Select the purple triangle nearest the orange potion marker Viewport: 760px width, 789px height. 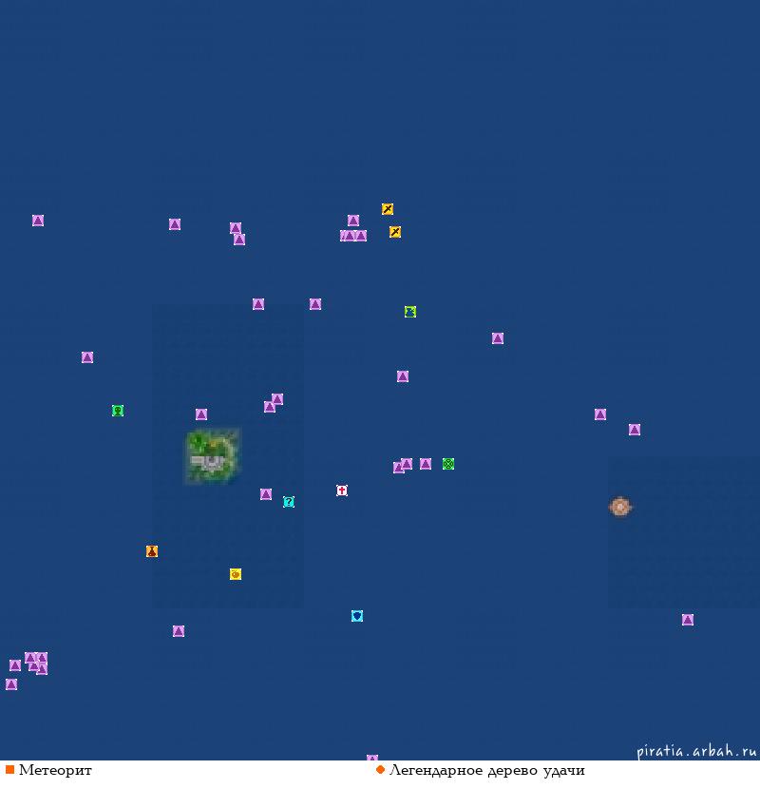(x=179, y=631)
